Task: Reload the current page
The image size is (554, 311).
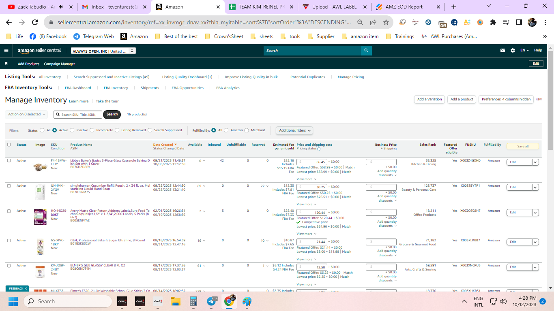Action: [35, 22]
